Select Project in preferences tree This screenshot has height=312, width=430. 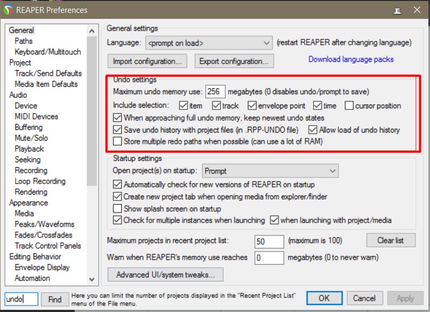(x=20, y=63)
